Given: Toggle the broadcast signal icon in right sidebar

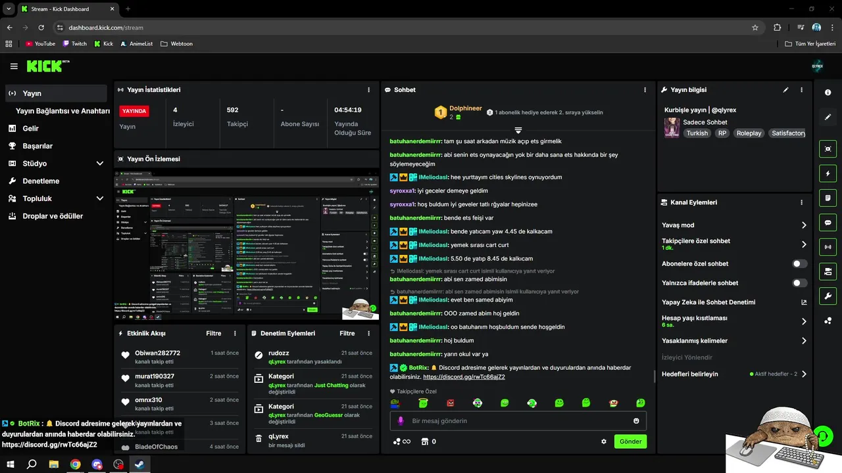Looking at the screenshot, I should tap(828, 247).
